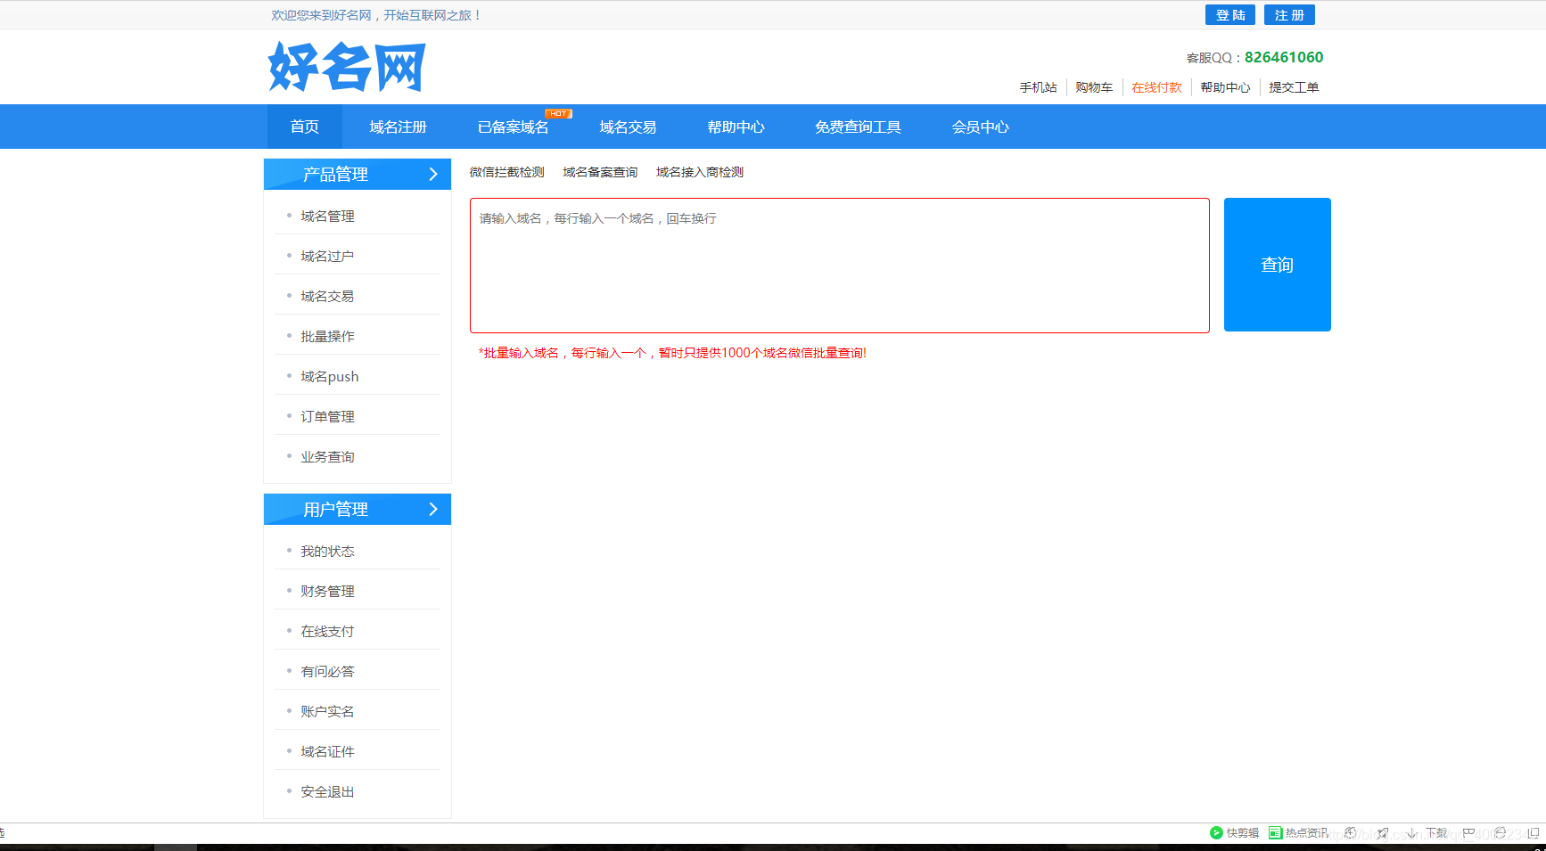Go to the 首页 navigation tab

pyautogui.click(x=305, y=127)
